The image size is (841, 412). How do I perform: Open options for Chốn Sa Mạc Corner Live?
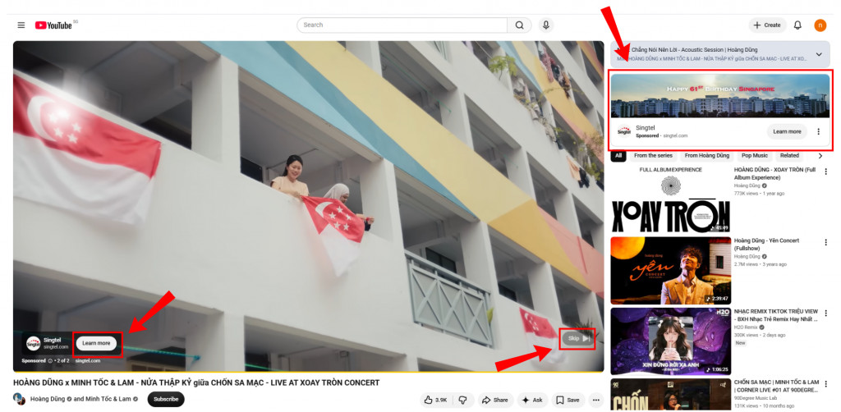(x=825, y=384)
